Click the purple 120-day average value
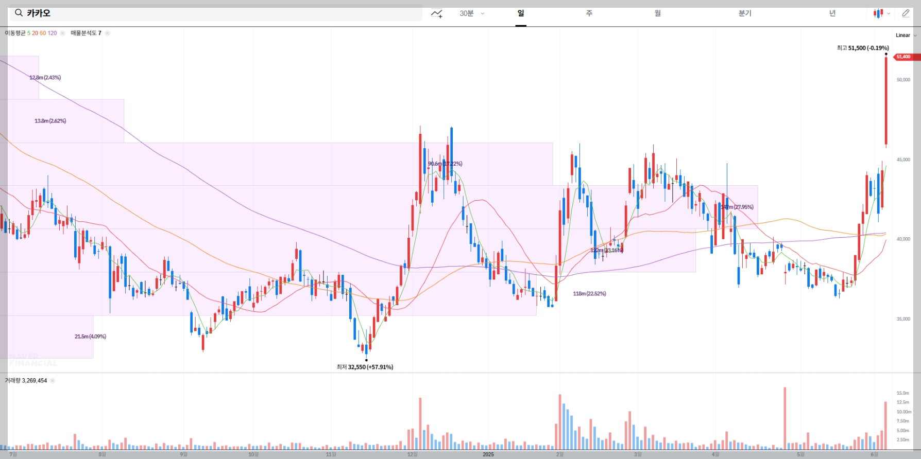Viewport: 921px width, 459px height. (52, 33)
